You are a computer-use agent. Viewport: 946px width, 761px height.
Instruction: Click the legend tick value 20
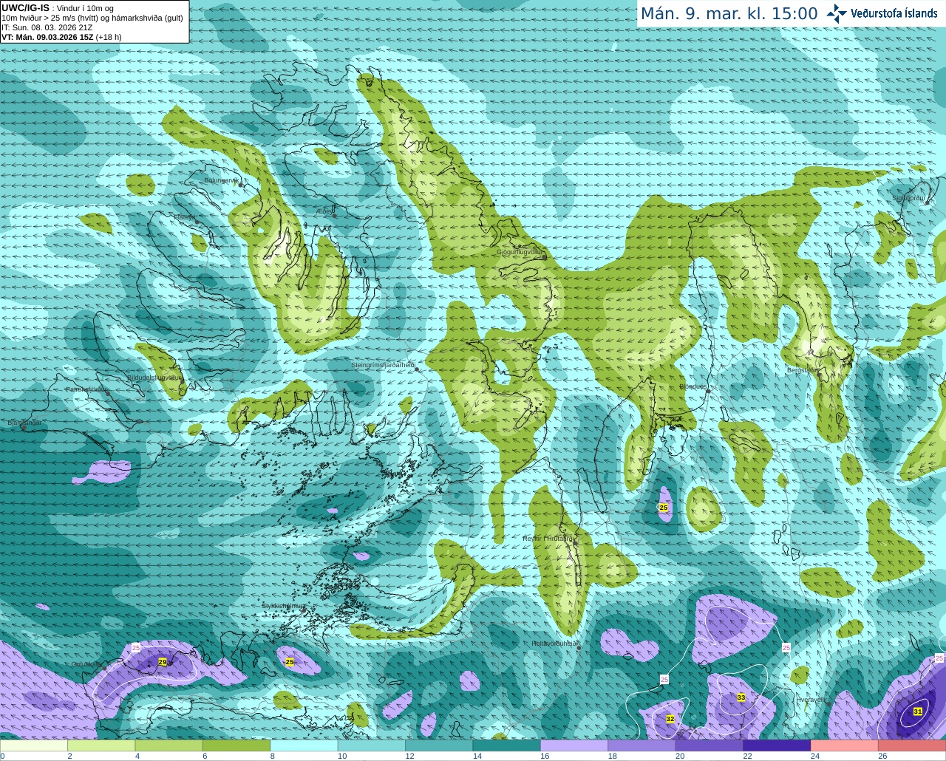point(680,756)
